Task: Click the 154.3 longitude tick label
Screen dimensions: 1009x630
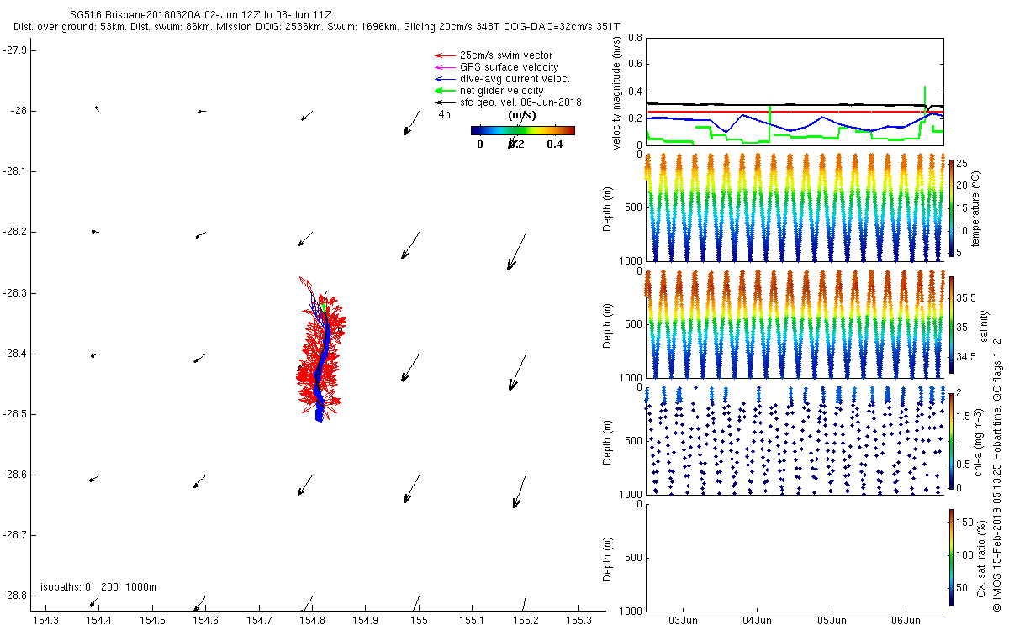Action: (45, 621)
